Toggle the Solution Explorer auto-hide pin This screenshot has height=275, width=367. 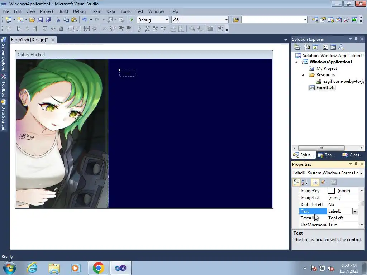[356, 39]
